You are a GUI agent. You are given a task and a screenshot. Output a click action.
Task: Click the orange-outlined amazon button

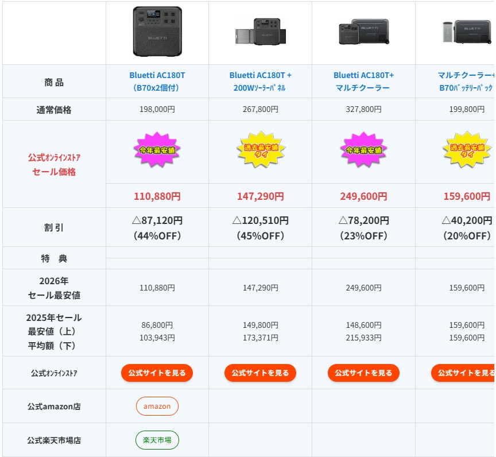click(157, 406)
